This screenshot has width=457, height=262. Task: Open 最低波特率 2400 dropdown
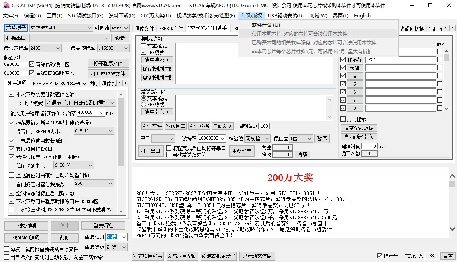(x=58, y=48)
